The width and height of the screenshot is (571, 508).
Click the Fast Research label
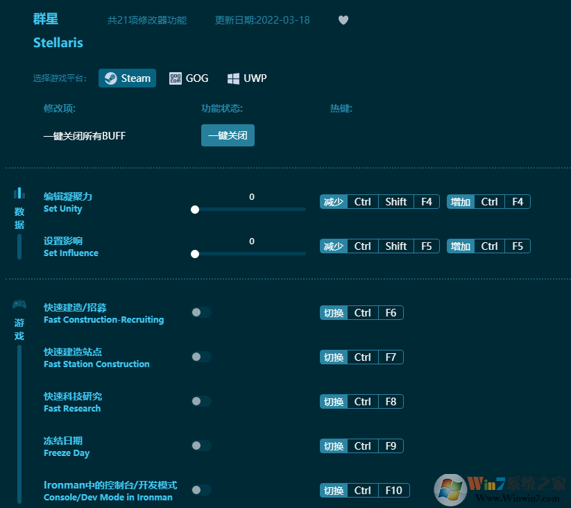point(72,409)
